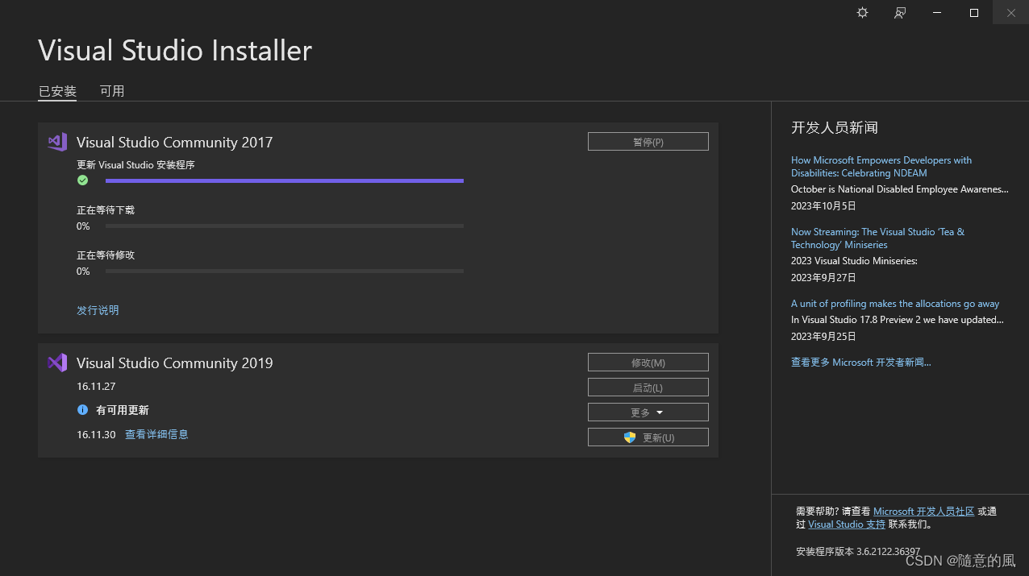Click the installer version 3.6.2122.36397 text
The width and height of the screenshot is (1029, 576).
click(858, 552)
